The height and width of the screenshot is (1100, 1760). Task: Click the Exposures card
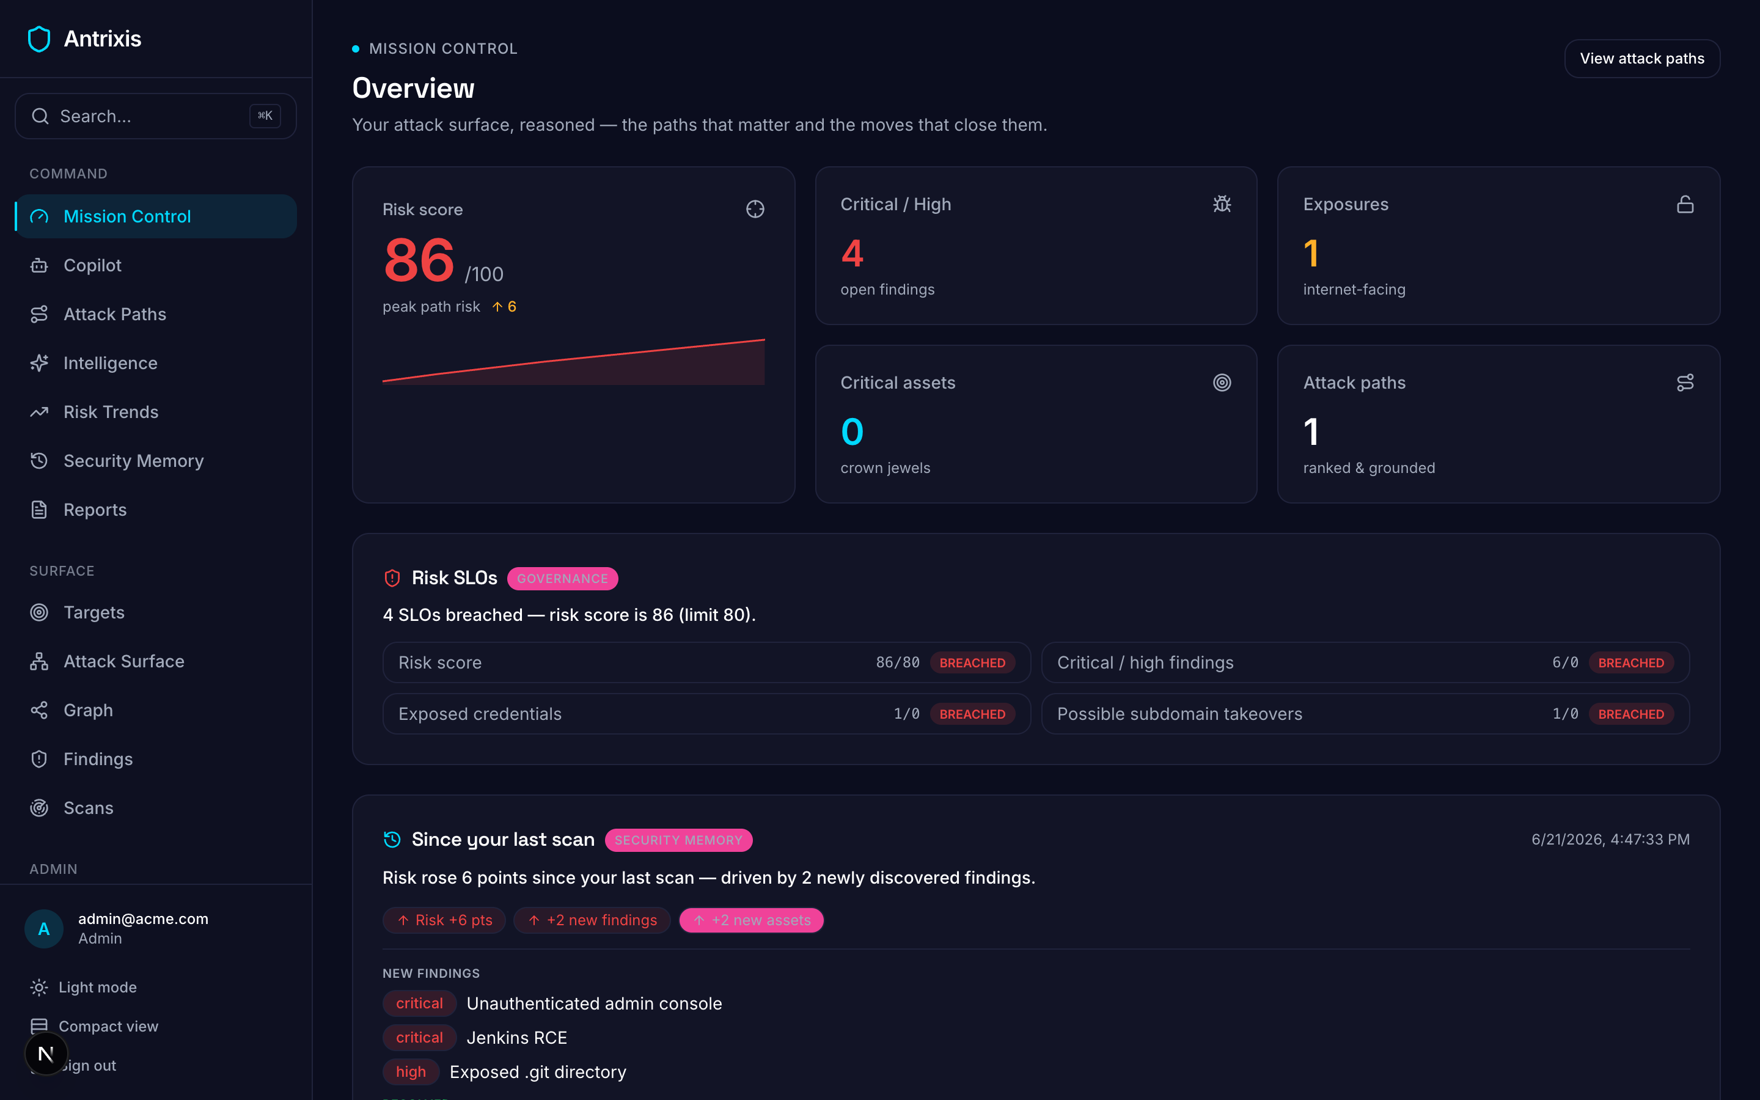1498,246
